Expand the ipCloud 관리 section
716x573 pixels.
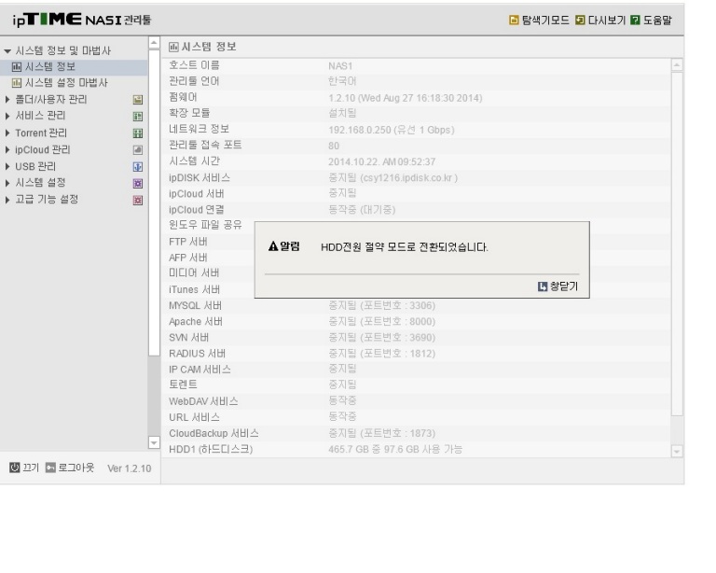tap(7, 150)
